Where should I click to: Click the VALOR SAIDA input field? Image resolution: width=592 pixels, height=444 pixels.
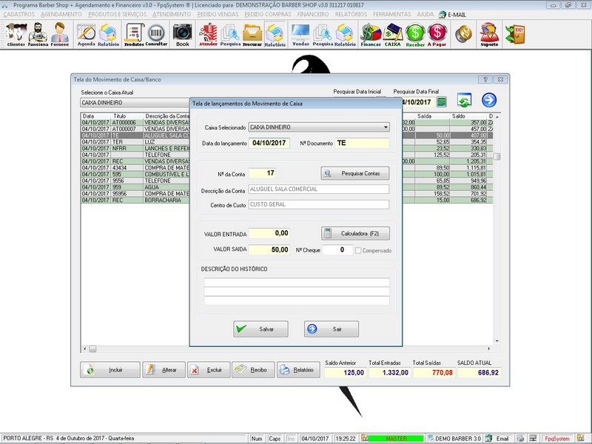(269, 250)
